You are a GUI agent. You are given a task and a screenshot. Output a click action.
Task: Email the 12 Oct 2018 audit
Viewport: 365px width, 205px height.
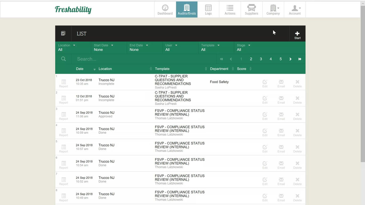[x=281, y=100]
